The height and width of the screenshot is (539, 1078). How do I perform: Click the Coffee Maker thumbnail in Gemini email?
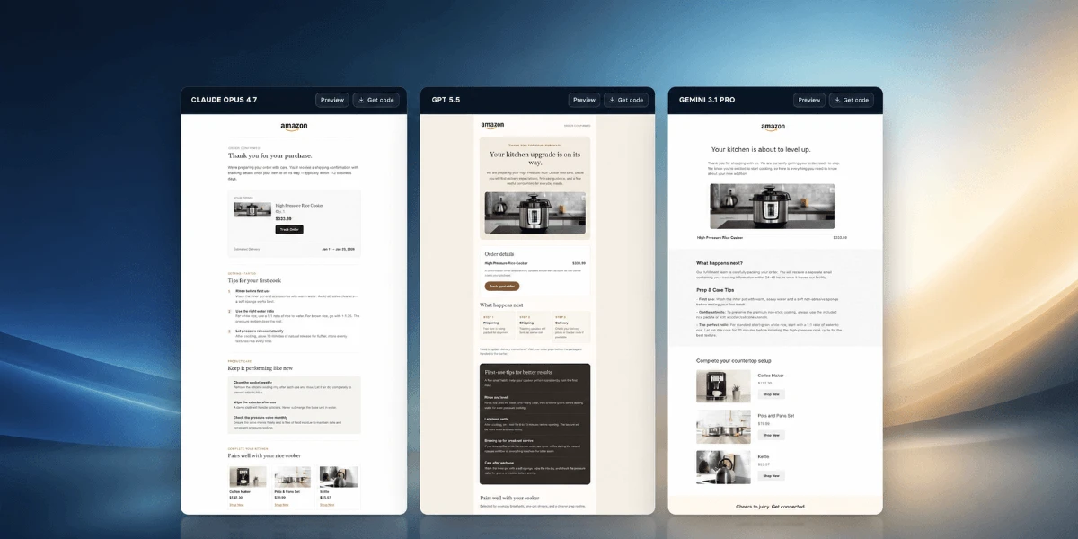[723, 385]
